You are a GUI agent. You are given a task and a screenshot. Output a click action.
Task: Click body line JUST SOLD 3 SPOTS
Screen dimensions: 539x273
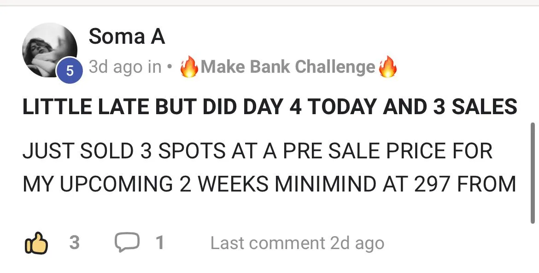(258, 151)
